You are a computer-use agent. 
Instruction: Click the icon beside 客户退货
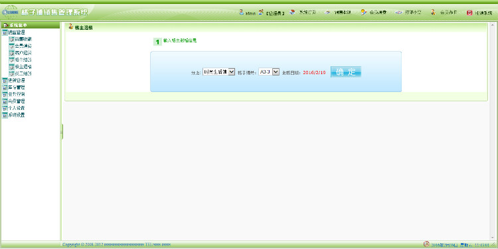[x=12, y=53]
